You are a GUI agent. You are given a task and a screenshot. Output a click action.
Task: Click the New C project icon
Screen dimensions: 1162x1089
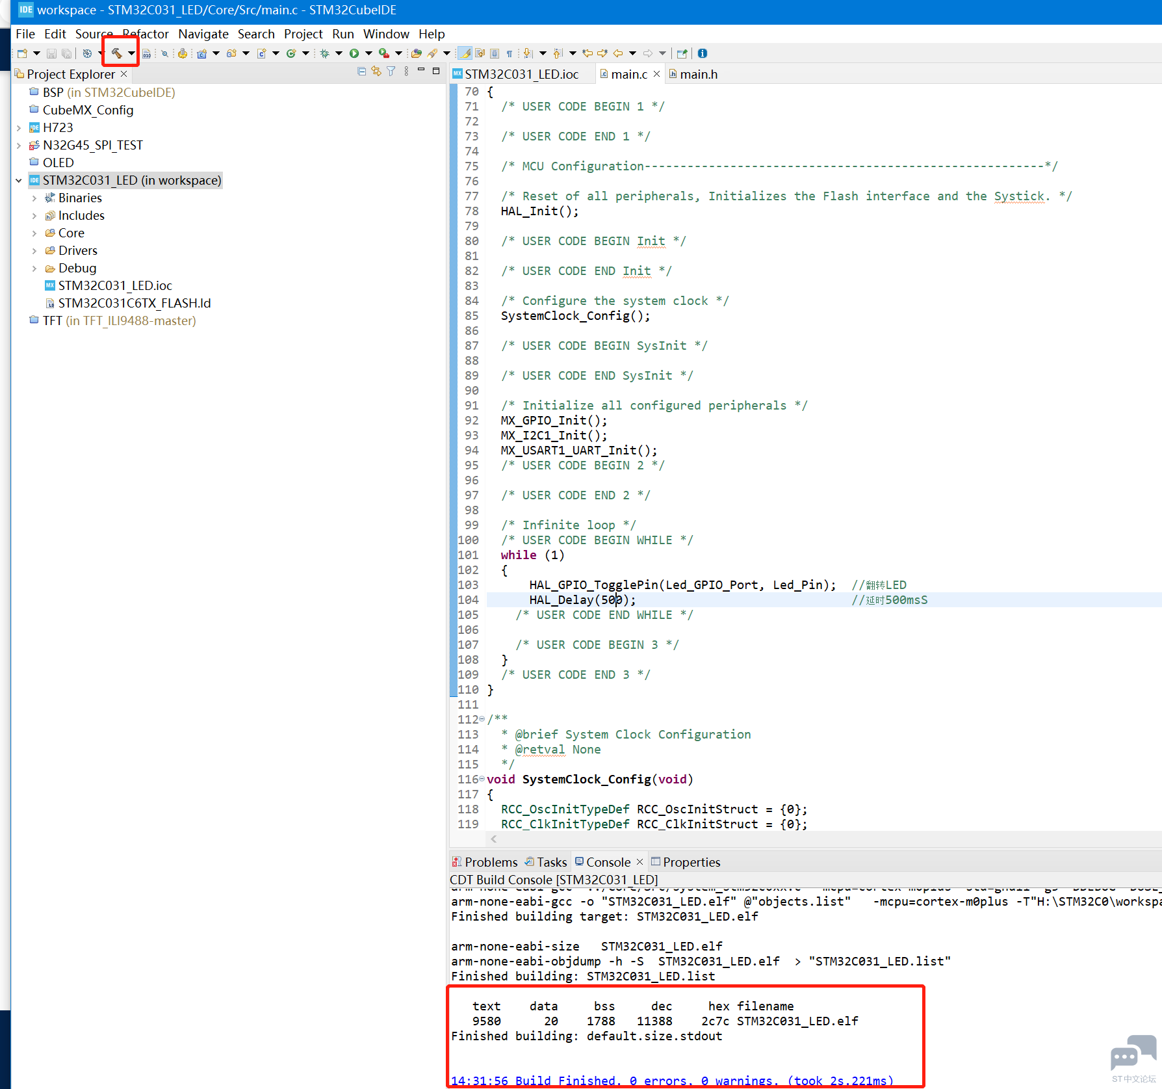pyautogui.click(x=202, y=53)
